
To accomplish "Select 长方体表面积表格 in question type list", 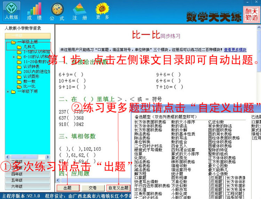I will click(150, 122).
